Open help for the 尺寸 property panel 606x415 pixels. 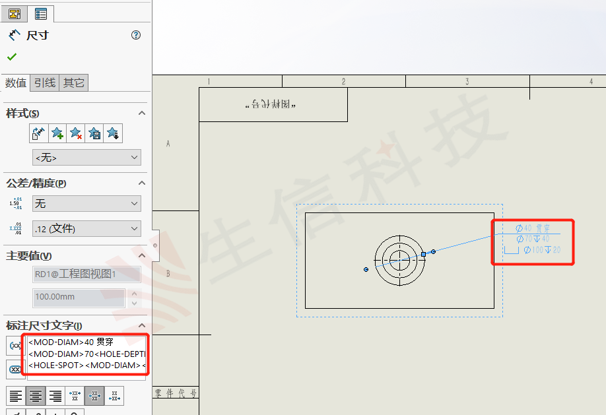(135, 35)
